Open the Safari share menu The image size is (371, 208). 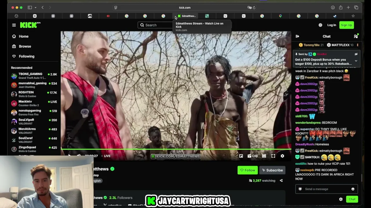tap(341, 8)
